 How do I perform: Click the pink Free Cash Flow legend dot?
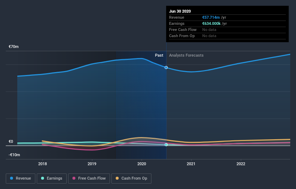click(74, 178)
